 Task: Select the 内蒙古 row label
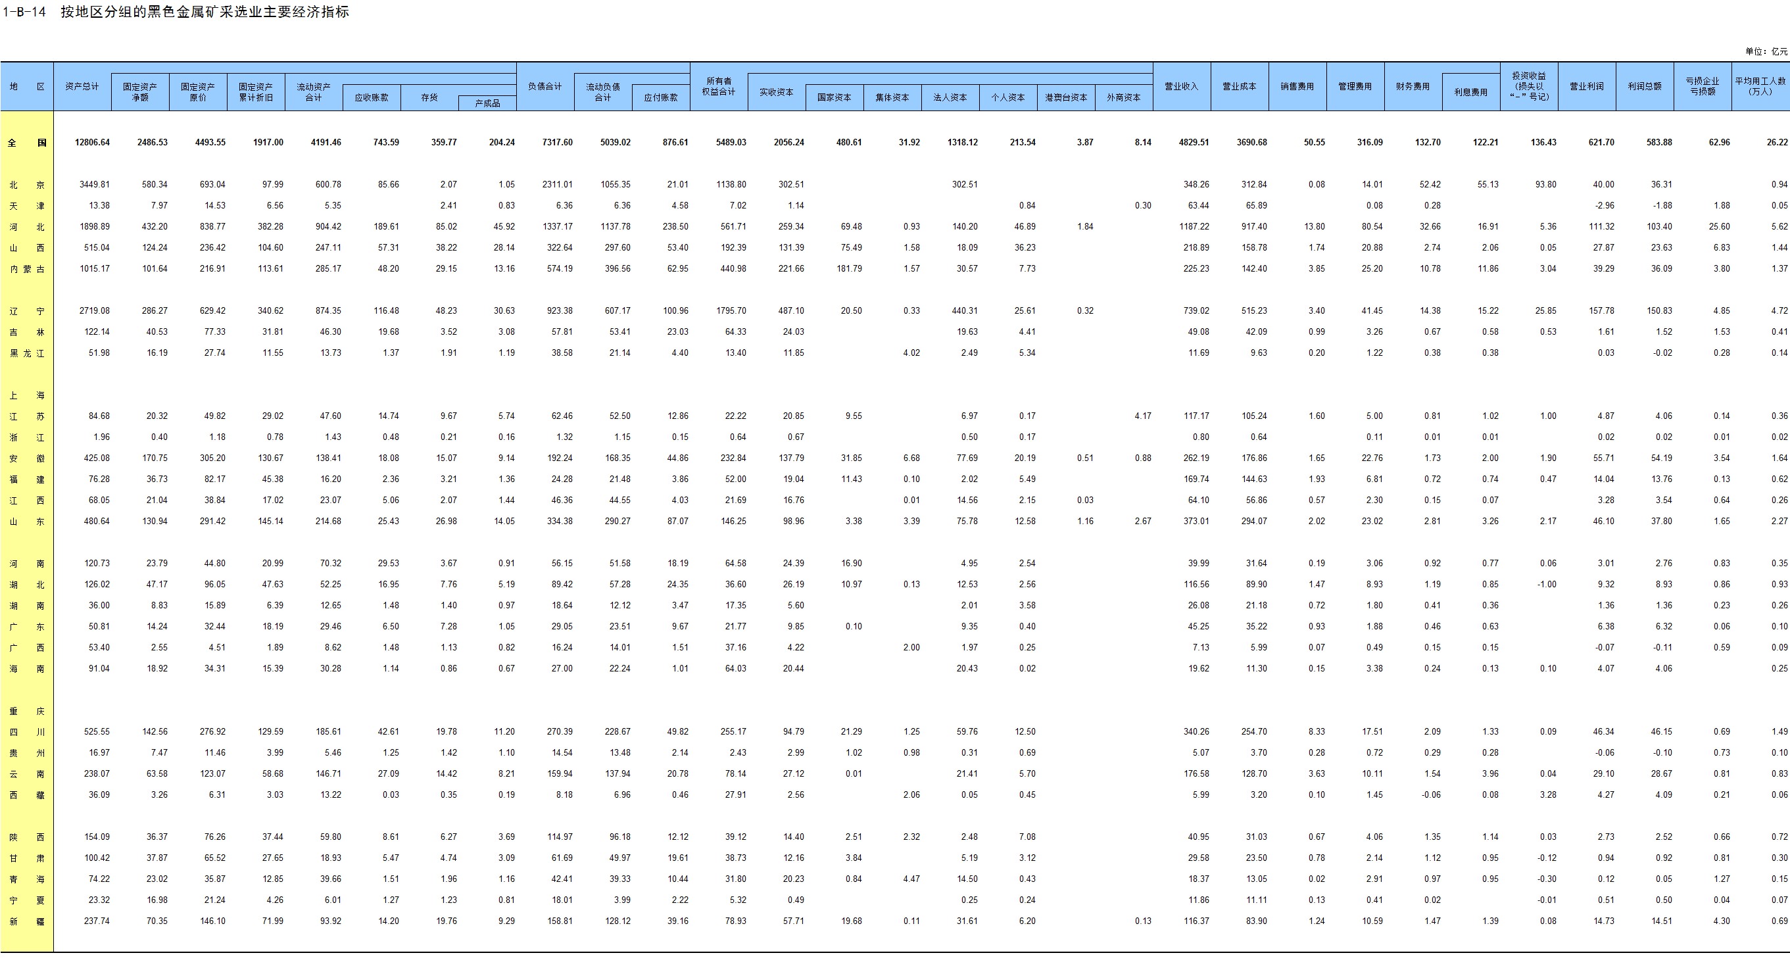[26, 269]
